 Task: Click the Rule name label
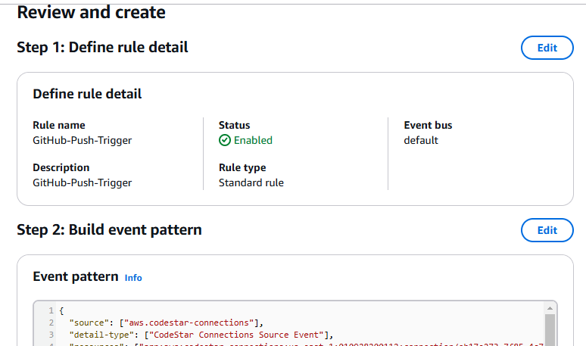(x=59, y=125)
